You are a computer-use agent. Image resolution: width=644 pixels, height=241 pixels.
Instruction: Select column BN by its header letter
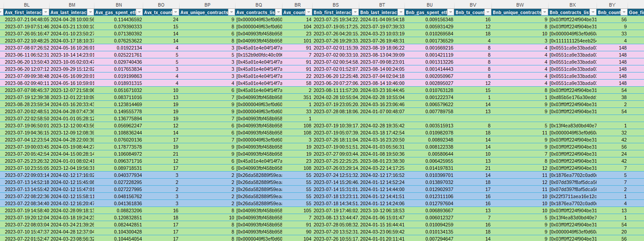point(119,4)
